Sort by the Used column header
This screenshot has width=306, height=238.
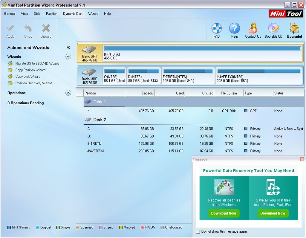click(169, 93)
